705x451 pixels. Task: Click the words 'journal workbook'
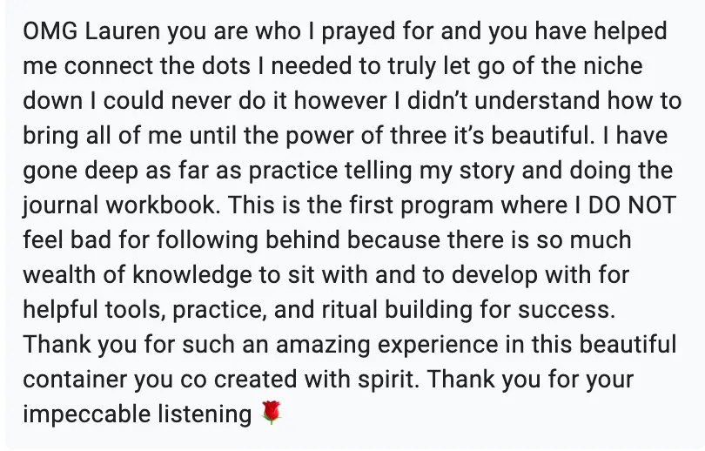pos(118,206)
